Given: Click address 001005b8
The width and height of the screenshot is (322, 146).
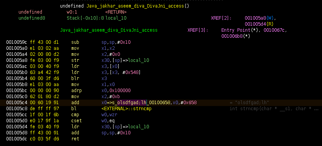Looking at the screenshot, I should tap(17, 85).
